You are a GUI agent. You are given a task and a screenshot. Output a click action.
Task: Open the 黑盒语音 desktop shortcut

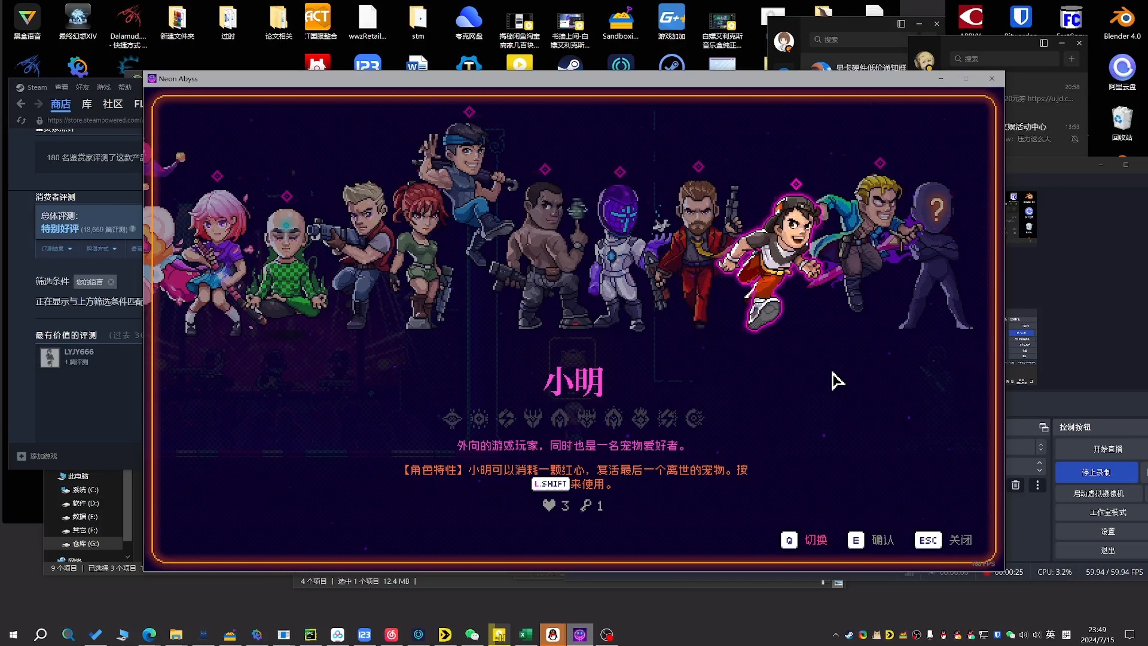[27, 23]
